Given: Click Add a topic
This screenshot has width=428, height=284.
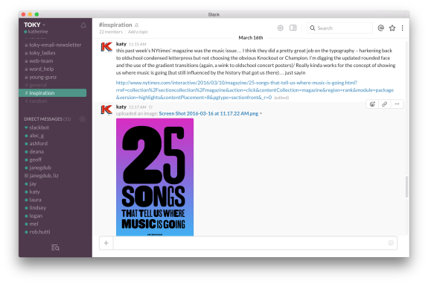Looking at the screenshot, I should [138, 32].
